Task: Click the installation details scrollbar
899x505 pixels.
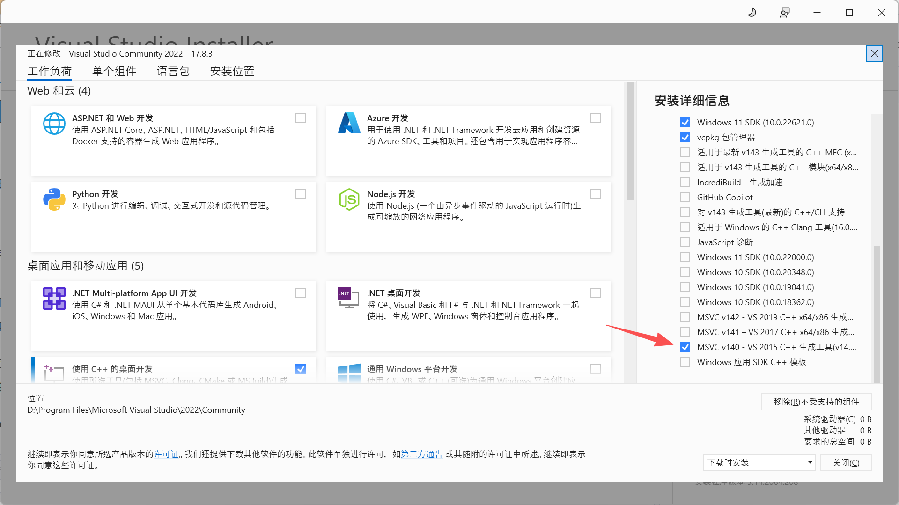Action: [877, 314]
